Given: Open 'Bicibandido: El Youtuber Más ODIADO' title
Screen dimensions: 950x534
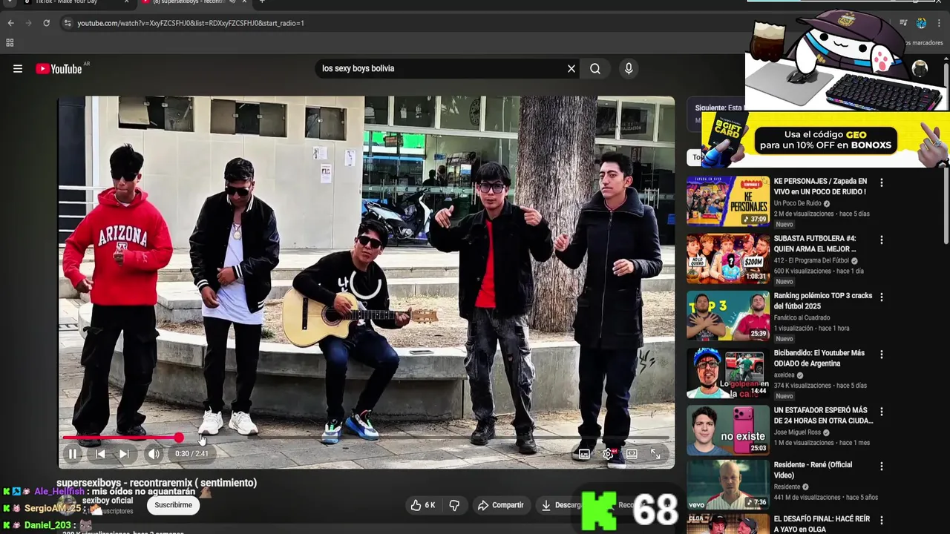Looking at the screenshot, I should point(819,358).
